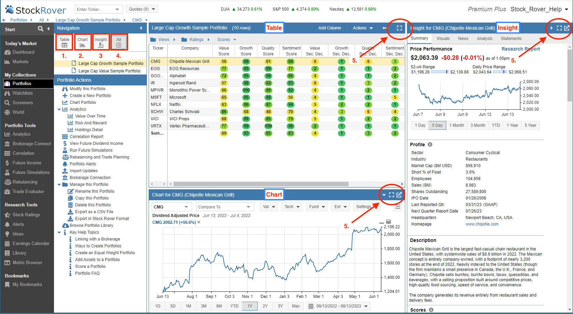Remove the CMG series from chart legend
573x314 pixels.
coord(199,222)
